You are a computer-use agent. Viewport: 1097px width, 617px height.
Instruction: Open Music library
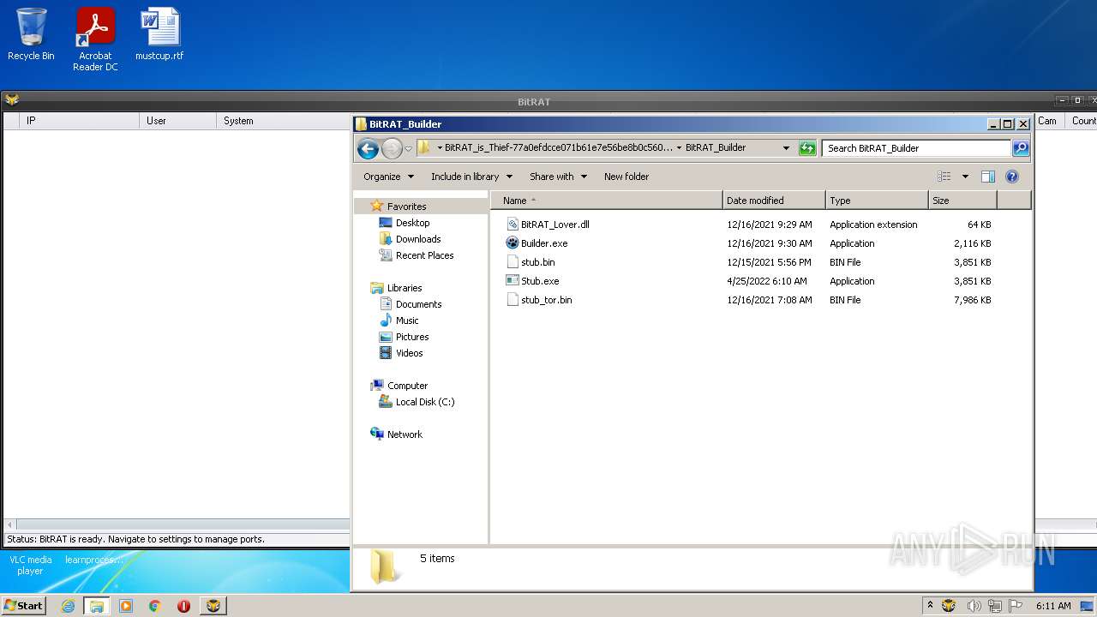point(407,320)
